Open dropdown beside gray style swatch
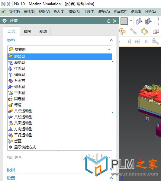The image size is (161, 181). (131, 21)
